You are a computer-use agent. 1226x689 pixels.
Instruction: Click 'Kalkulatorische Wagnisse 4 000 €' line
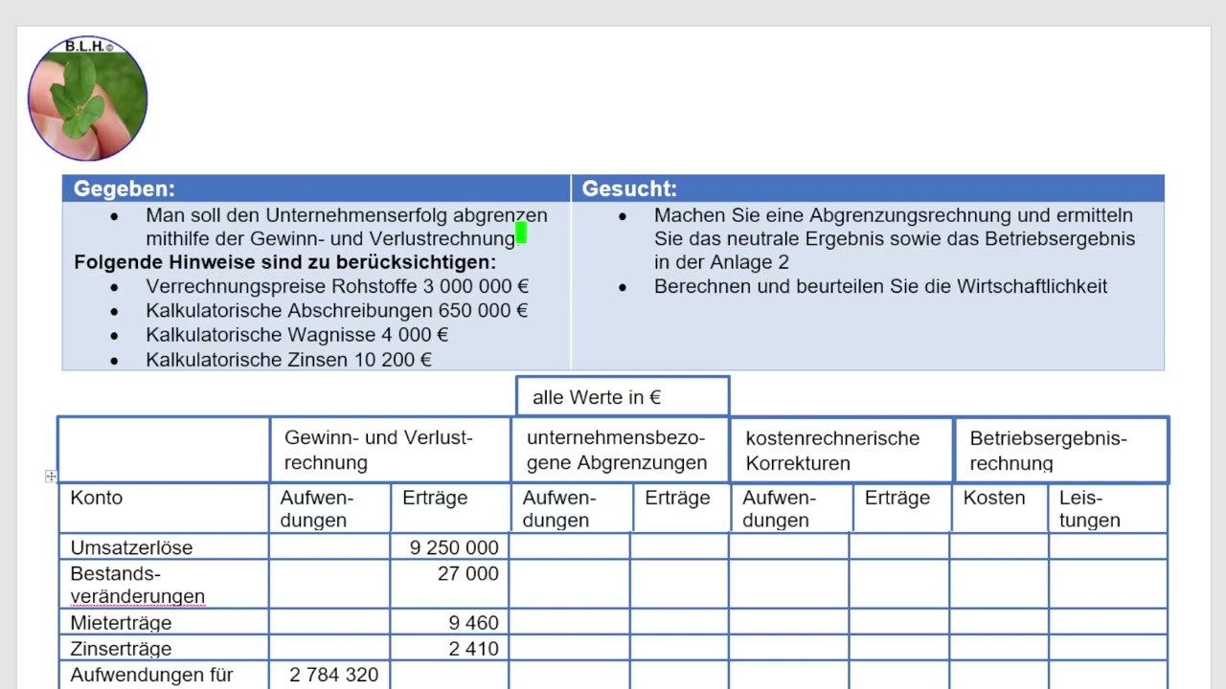tap(297, 335)
